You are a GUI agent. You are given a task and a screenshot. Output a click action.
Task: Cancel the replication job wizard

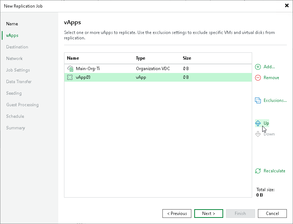pyautogui.click(x=272, y=214)
